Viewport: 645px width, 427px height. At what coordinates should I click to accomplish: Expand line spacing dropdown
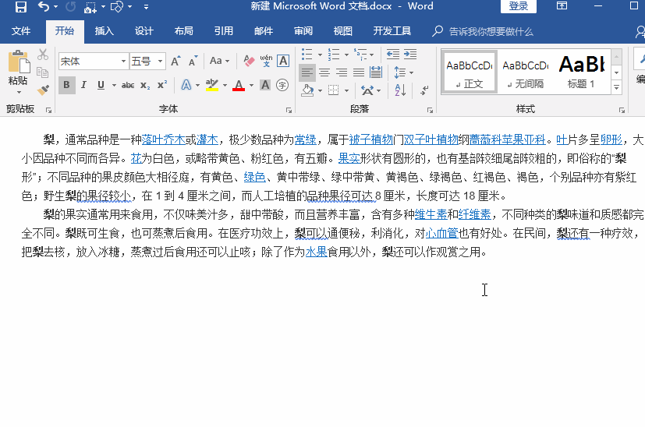pyautogui.click(x=411, y=72)
